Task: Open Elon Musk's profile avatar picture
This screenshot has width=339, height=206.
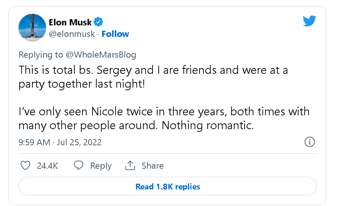Action: [x=32, y=27]
